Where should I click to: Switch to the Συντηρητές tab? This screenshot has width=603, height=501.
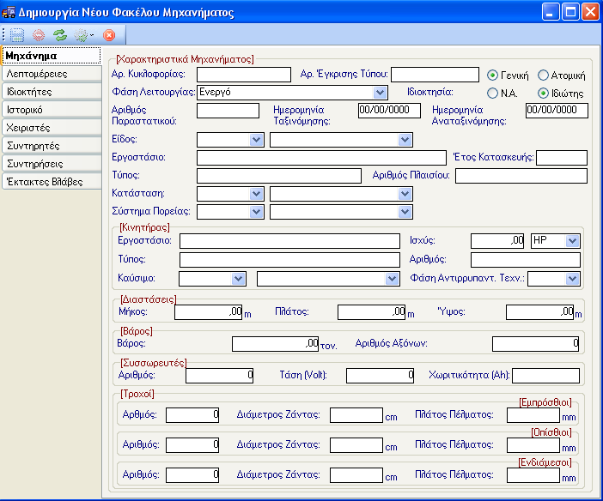pyautogui.click(x=52, y=146)
